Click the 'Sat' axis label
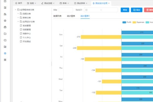 coord(61,46)
